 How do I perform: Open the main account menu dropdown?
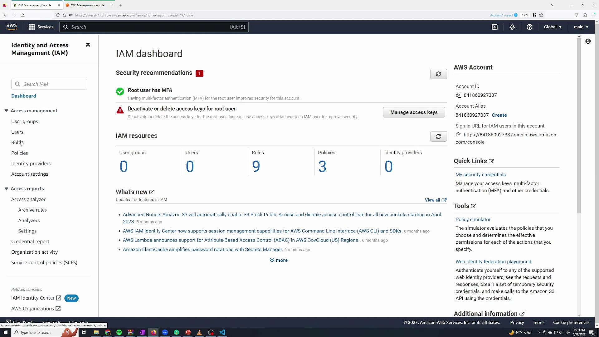pyautogui.click(x=580, y=27)
